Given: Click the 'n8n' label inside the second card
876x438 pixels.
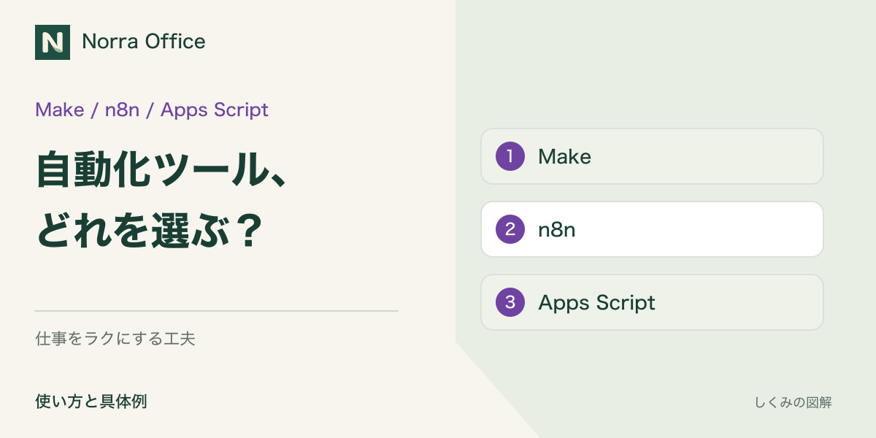Looking at the screenshot, I should pyautogui.click(x=557, y=230).
